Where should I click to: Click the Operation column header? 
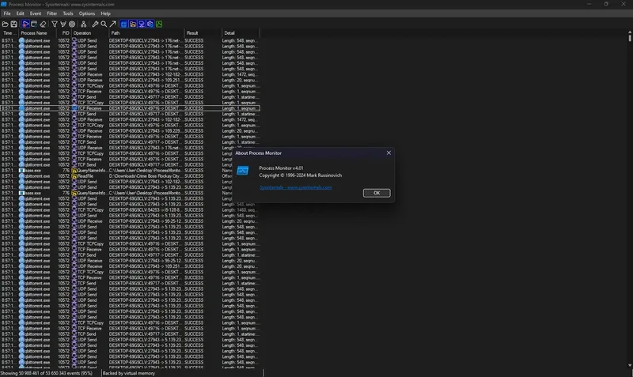click(90, 33)
